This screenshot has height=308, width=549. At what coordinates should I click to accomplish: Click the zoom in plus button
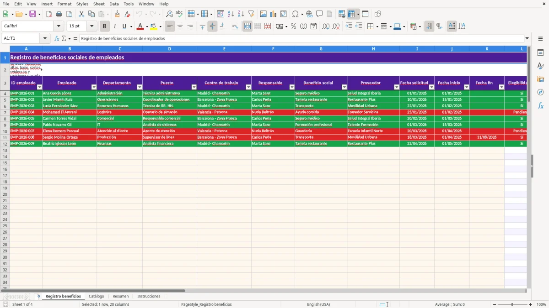[530, 304]
